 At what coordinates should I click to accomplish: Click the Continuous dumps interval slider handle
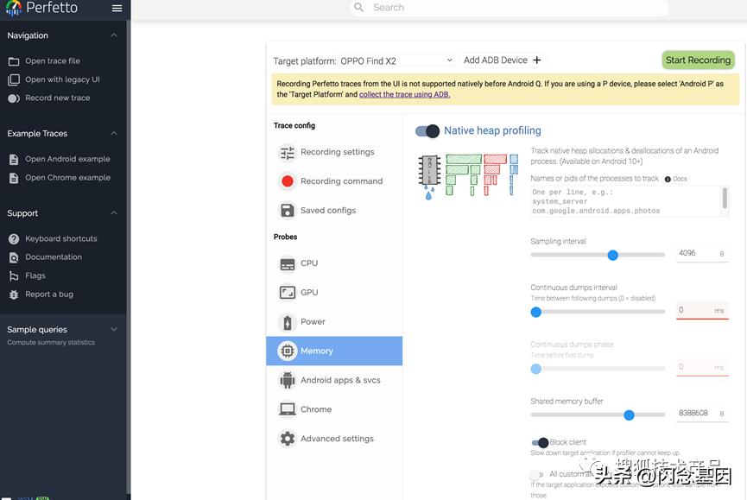536,313
